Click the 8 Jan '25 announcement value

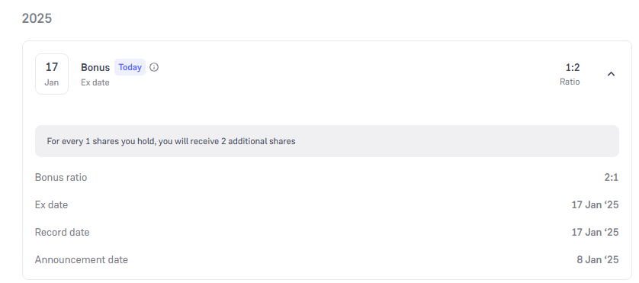click(x=597, y=260)
